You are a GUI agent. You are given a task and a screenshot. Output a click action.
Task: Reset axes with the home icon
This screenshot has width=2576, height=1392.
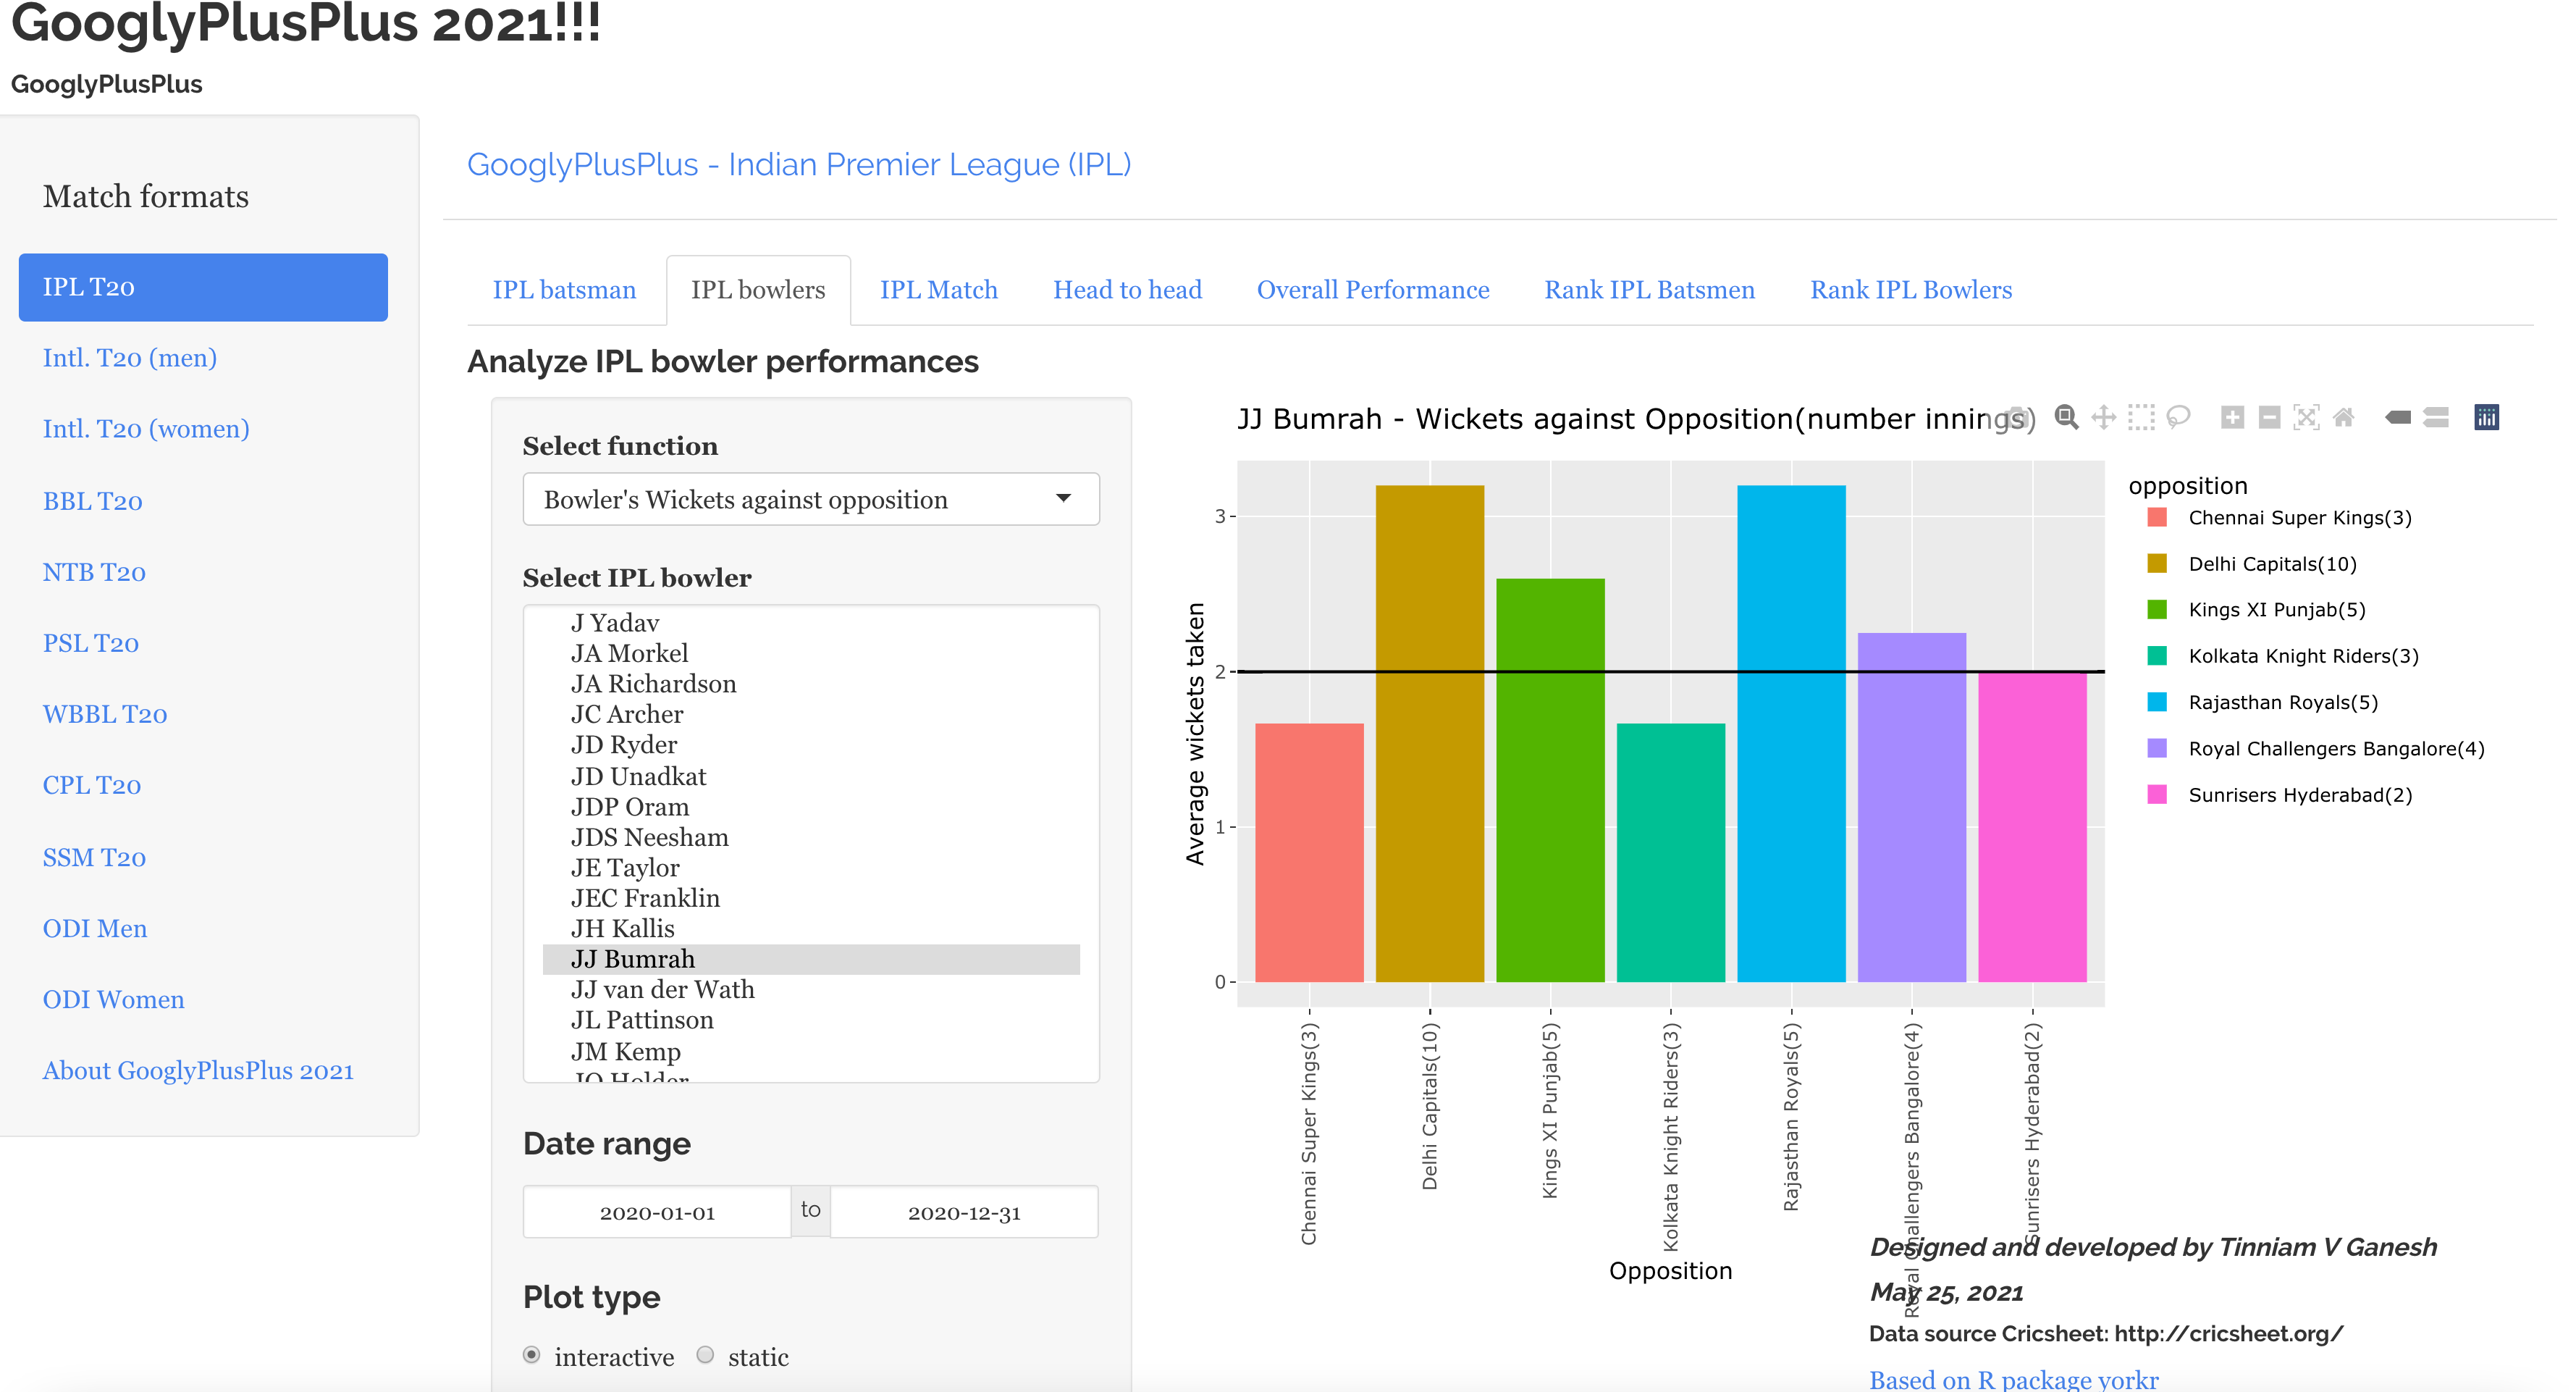coord(2343,417)
